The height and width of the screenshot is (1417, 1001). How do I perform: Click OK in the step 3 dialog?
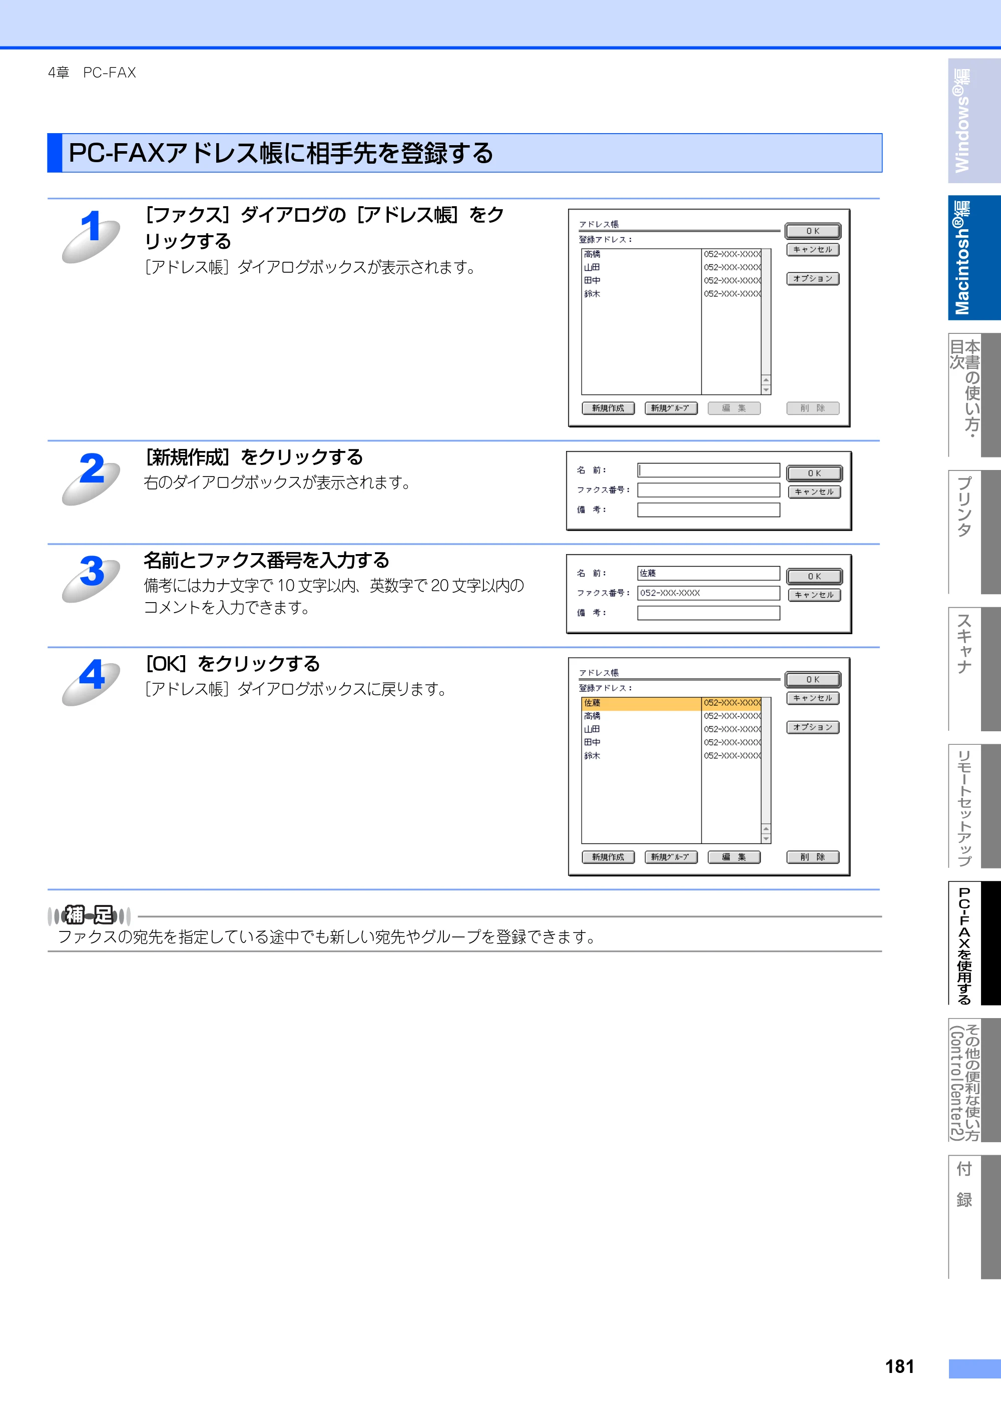point(815,577)
